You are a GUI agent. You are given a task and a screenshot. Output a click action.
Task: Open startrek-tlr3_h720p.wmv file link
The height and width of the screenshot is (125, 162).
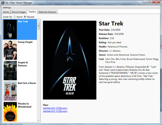[55, 111]
